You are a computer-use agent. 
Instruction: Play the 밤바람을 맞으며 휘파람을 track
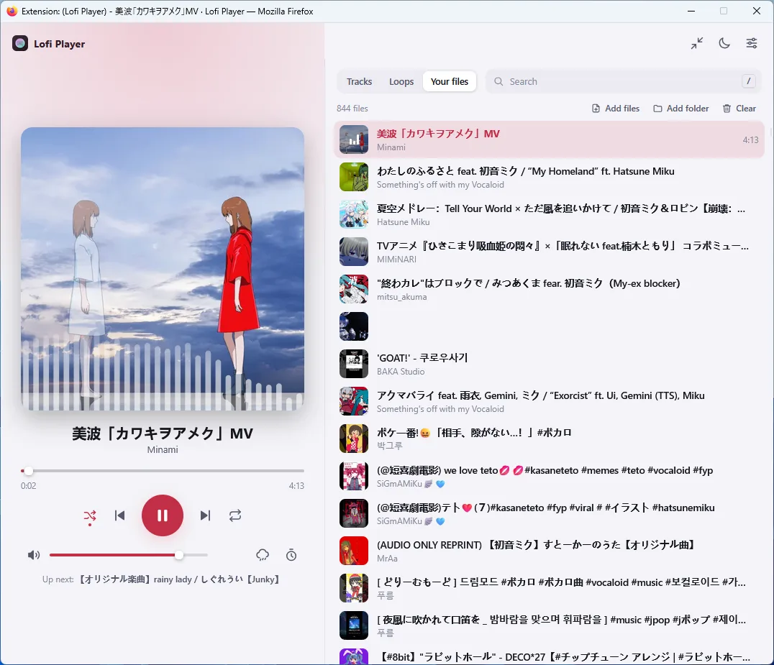coord(549,626)
